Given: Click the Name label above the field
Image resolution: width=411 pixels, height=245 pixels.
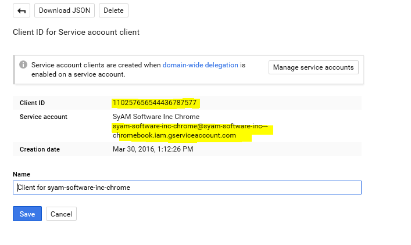Looking at the screenshot, I should 22,174.
